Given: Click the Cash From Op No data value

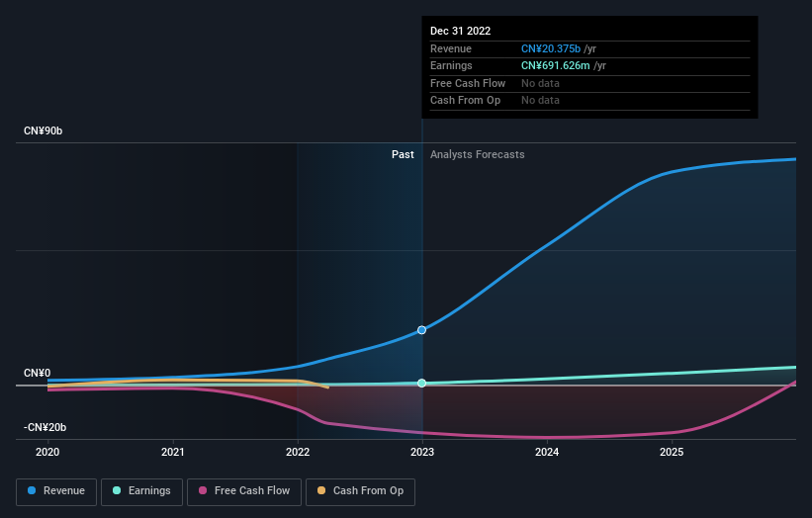Looking at the screenshot, I should (540, 101).
